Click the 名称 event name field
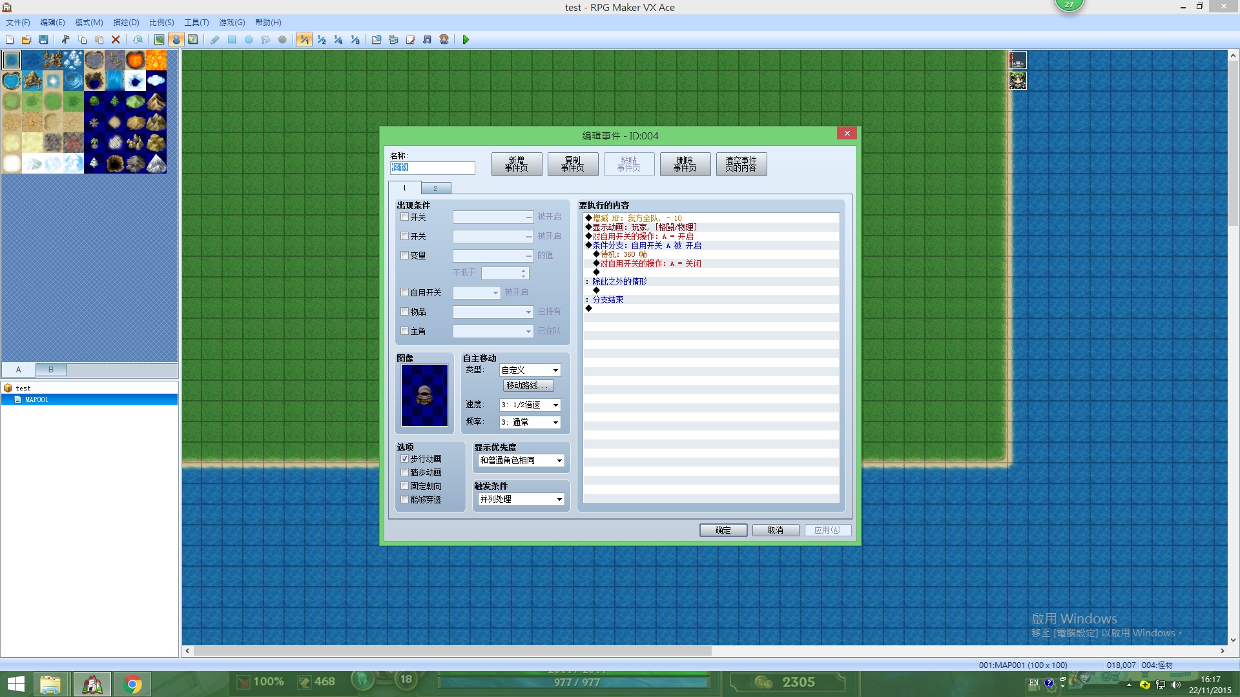The height and width of the screenshot is (697, 1240). pos(432,168)
